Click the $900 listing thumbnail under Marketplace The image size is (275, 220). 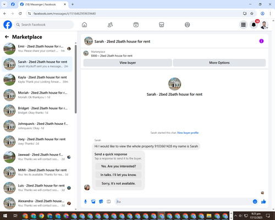pyautogui.click(x=86, y=53)
